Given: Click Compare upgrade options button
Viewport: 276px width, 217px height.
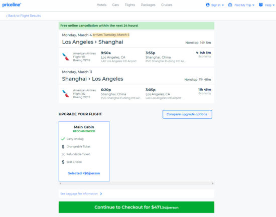Looking at the screenshot, I should pos(187,114).
